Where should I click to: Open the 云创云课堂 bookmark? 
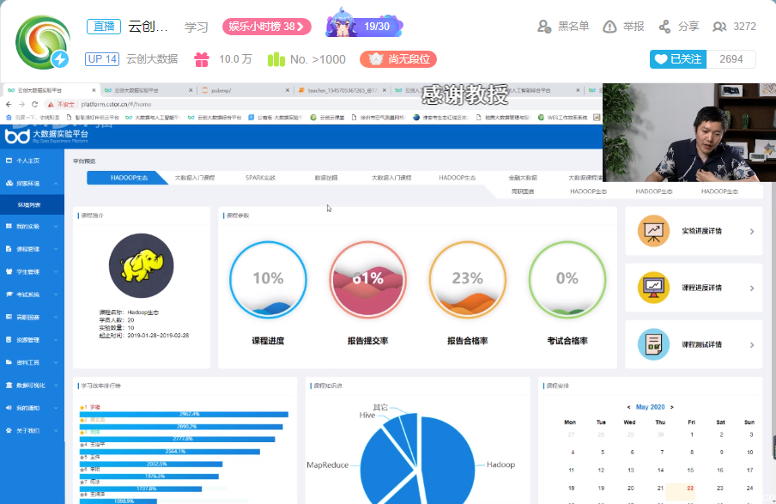(x=327, y=118)
